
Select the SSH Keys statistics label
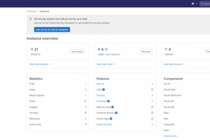pos(34,113)
